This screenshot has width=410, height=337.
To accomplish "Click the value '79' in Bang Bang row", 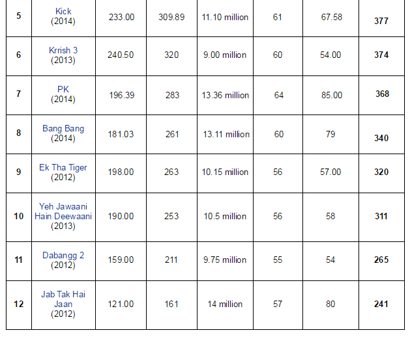I will [x=330, y=134].
